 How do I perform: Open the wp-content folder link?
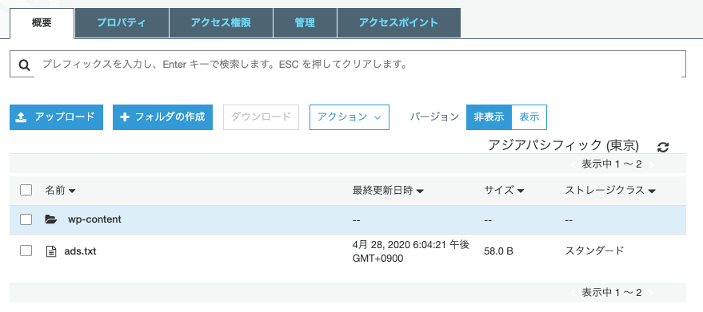[94, 219]
